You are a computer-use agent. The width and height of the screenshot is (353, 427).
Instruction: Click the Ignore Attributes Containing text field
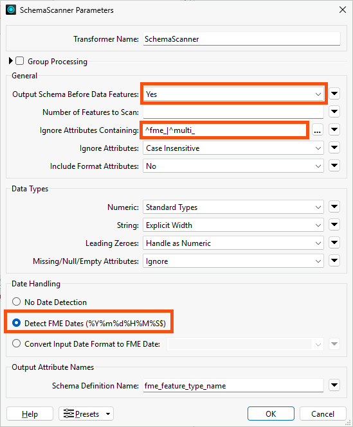tap(225, 130)
